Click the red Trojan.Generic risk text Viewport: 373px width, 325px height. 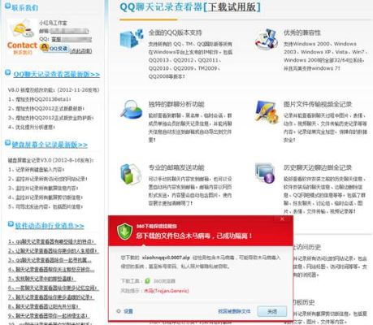click(166, 291)
